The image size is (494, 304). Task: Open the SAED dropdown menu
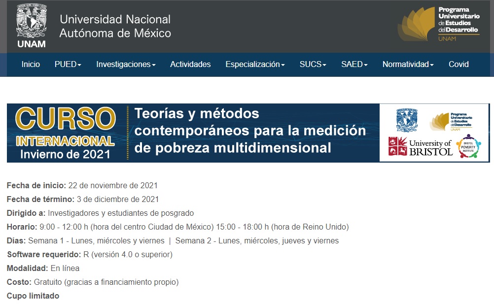click(x=354, y=64)
